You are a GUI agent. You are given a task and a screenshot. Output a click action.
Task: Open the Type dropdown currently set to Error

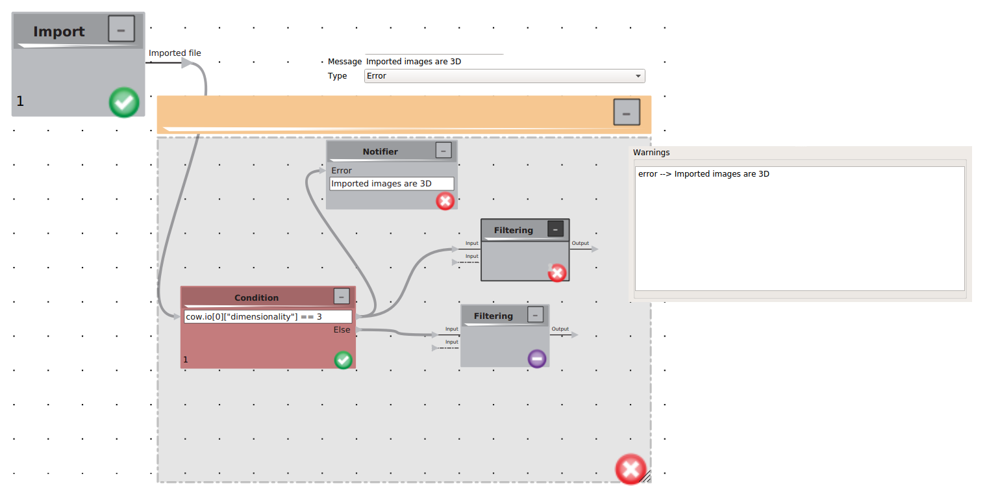(505, 76)
